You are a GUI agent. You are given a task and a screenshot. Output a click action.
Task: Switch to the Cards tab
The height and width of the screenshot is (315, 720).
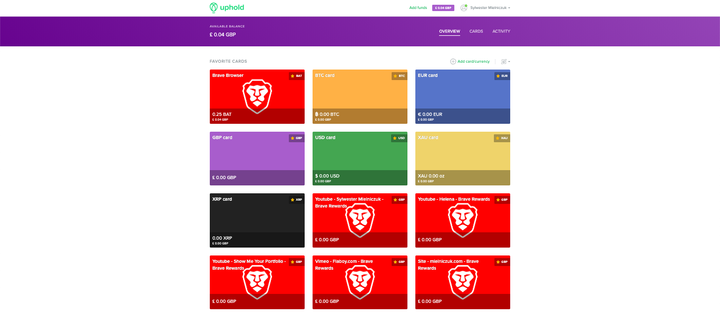[x=476, y=32]
